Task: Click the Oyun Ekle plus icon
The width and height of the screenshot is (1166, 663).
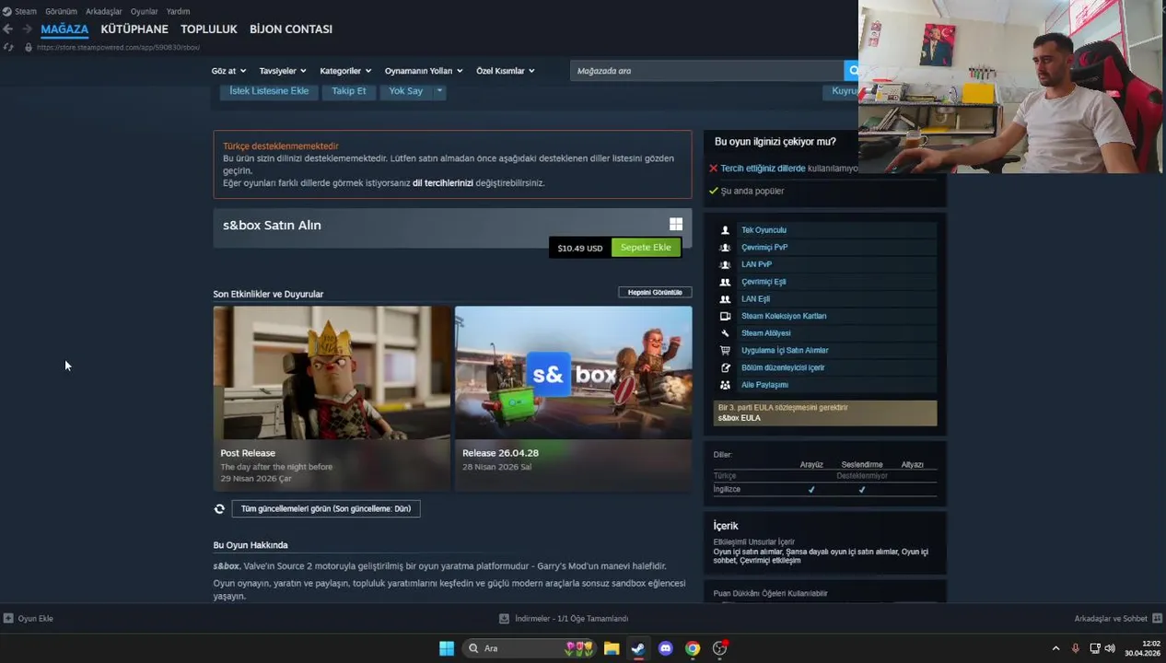Action: click(x=8, y=619)
